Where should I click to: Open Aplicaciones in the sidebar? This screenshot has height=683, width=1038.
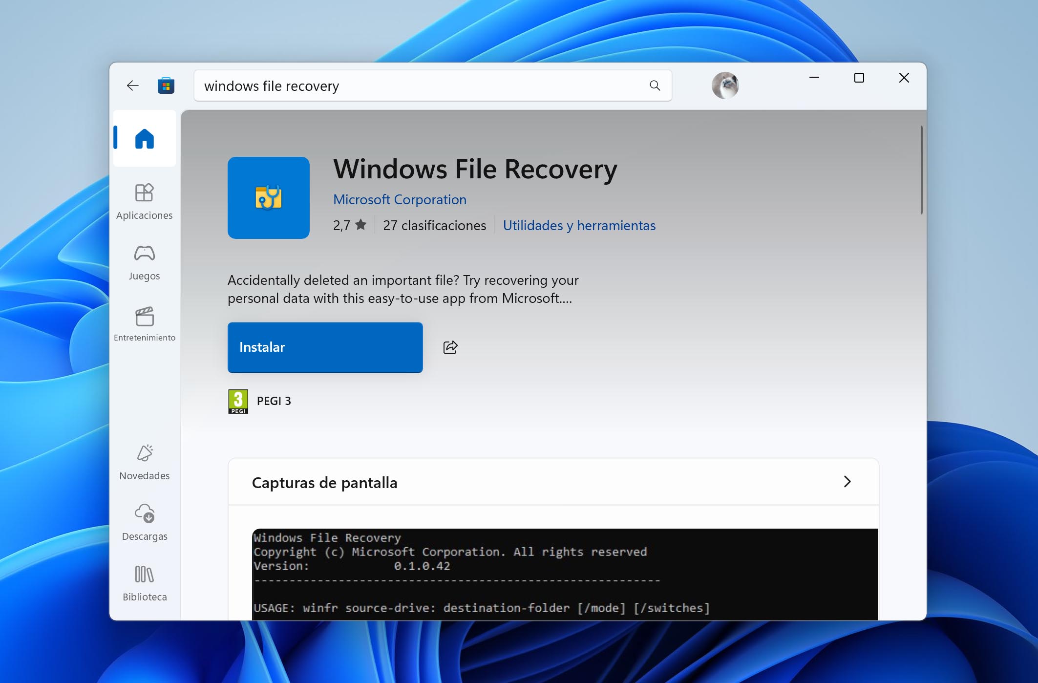145,202
